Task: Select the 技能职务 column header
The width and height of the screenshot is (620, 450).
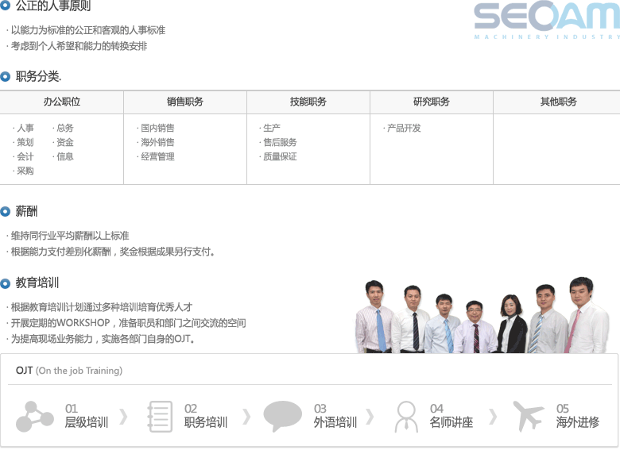Action: (308, 102)
